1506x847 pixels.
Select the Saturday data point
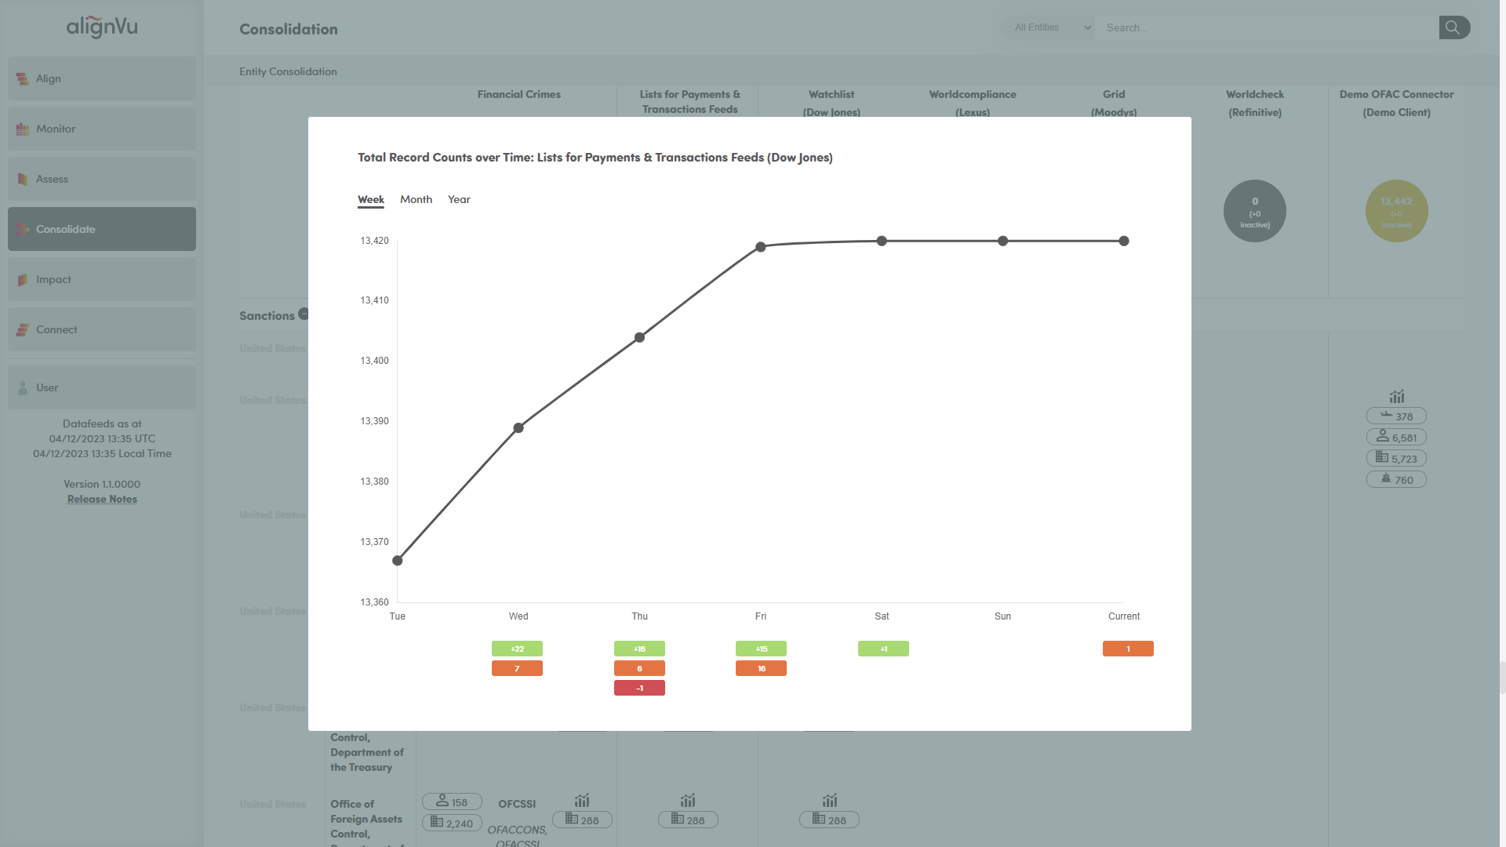tap(882, 241)
